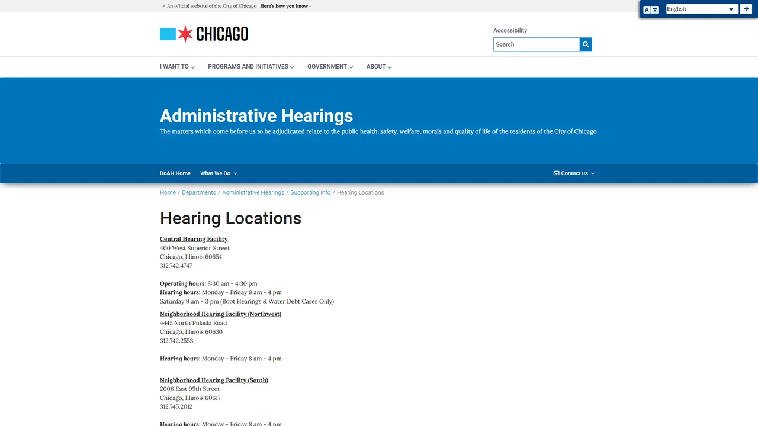This screenshot has width=758, height=426.
Task: Click the Hearing Locations breadcrumb text
Action: (360, 192)
